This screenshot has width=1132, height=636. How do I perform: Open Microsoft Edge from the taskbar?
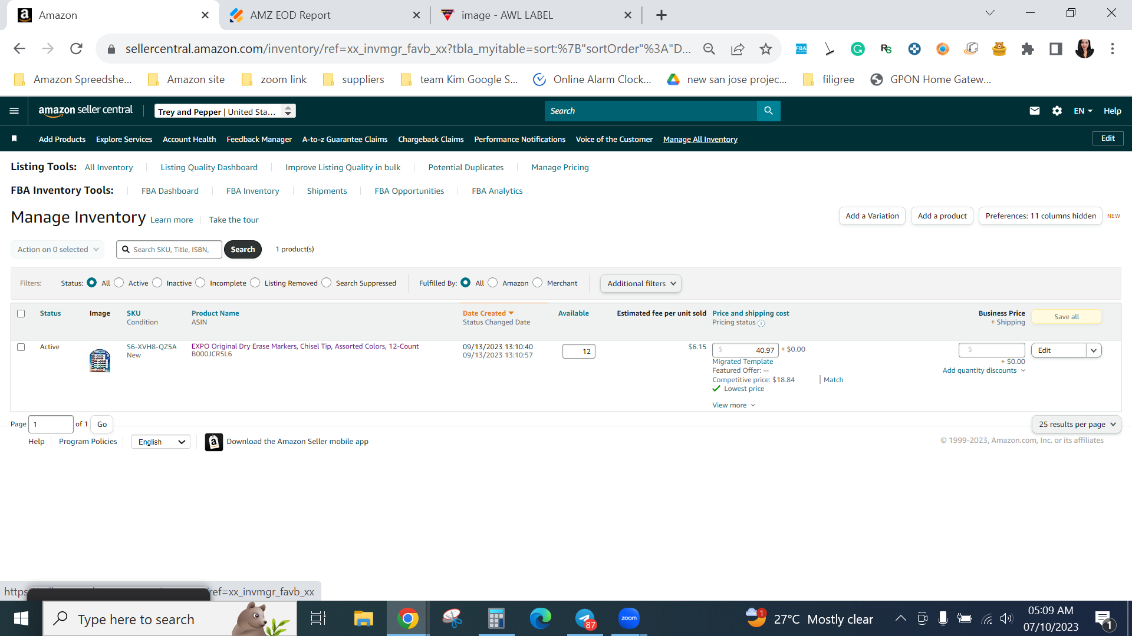click(x=541, y=618)
